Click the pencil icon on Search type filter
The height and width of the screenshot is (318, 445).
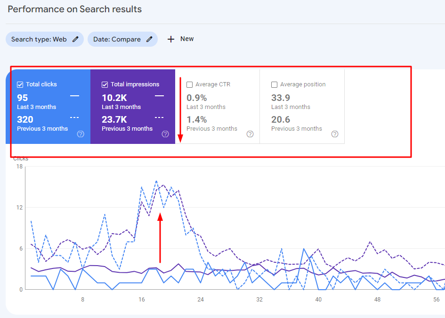pyautogui.click(x=75, y=39)
